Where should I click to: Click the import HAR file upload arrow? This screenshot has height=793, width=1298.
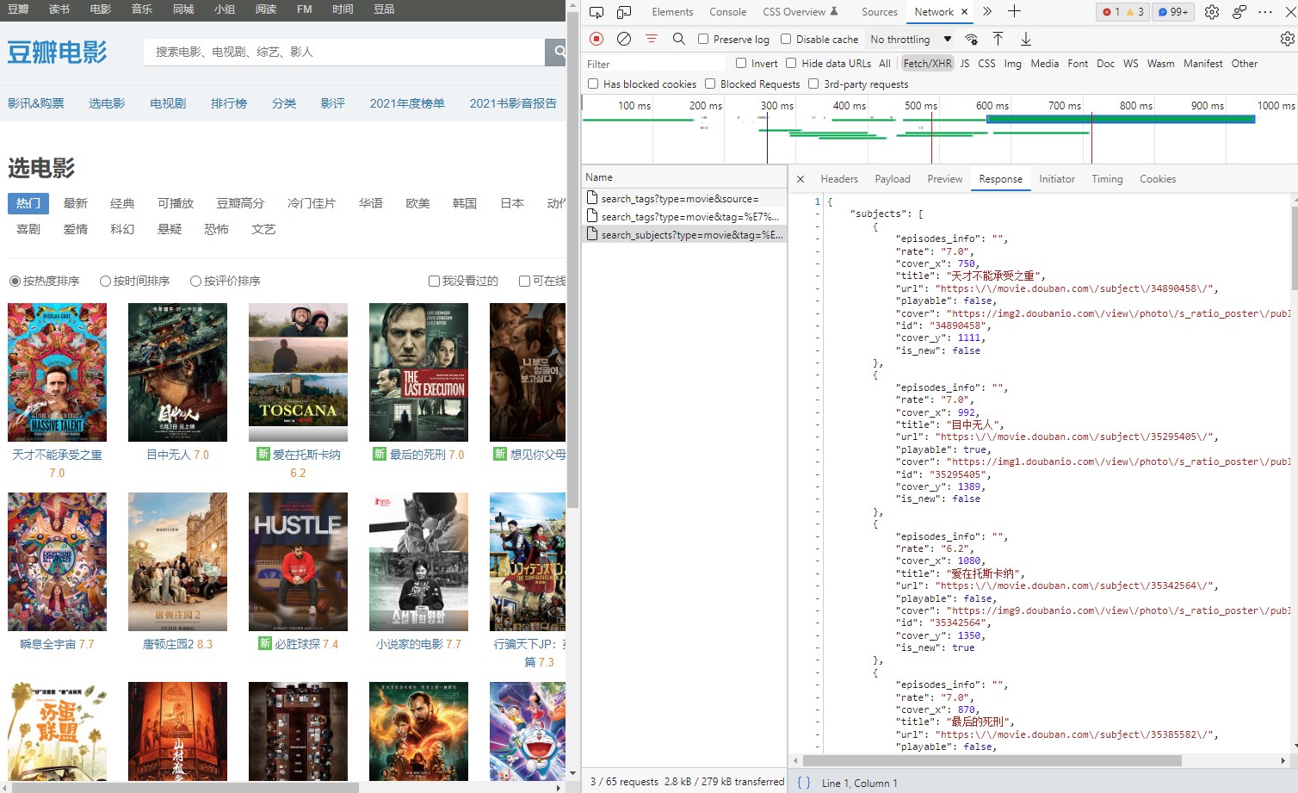tap(998, 39)
